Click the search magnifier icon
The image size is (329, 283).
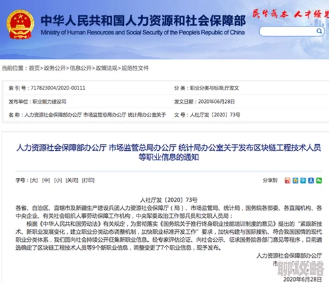(319, 31)
